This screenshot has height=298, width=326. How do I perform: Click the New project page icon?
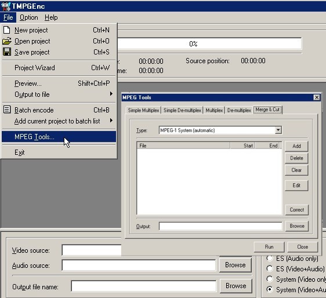[x=6, y=30]
